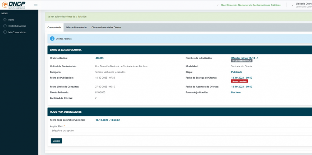Click the Ofertas Abiertas status text
Viewport: 312px width, 155px height.
[64, 39]
